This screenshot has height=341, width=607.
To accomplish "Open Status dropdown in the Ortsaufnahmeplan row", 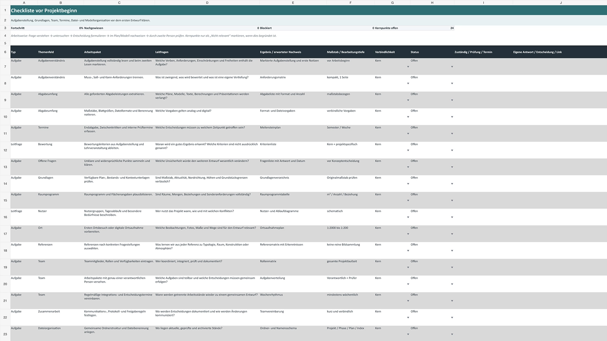I will pyautogui.click(x=452, y=234).
